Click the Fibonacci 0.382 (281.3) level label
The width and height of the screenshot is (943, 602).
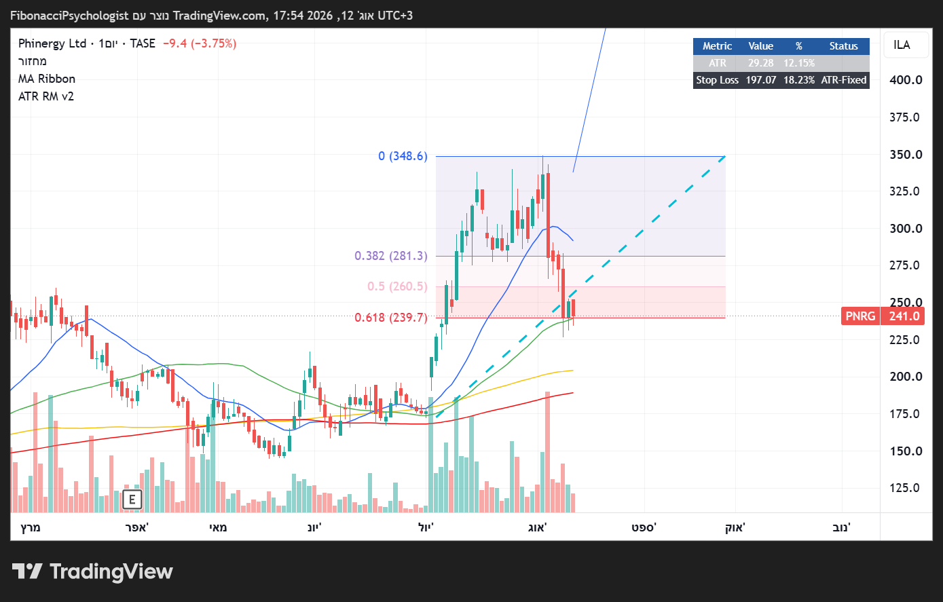click(x=391, y=256)
